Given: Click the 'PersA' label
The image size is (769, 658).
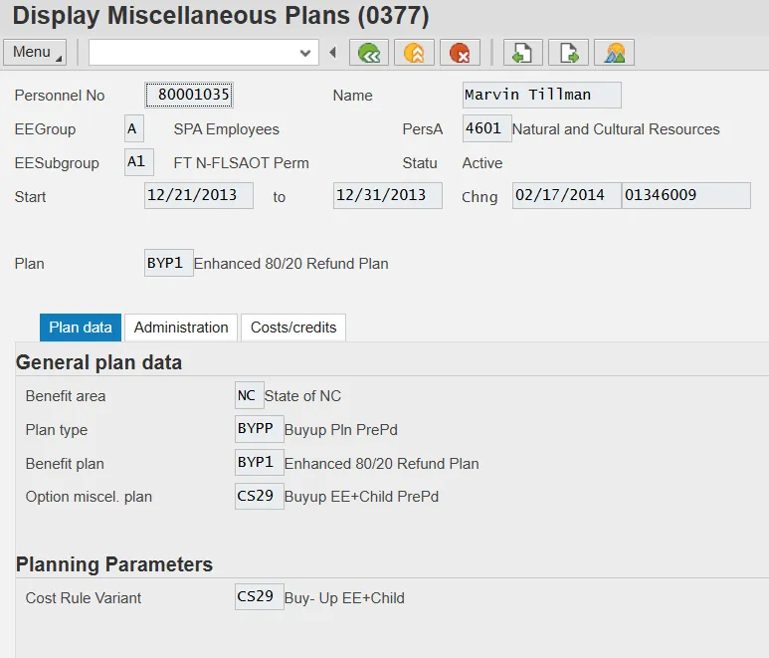Looking at the screenshot, I should click(x=422, y=129).
